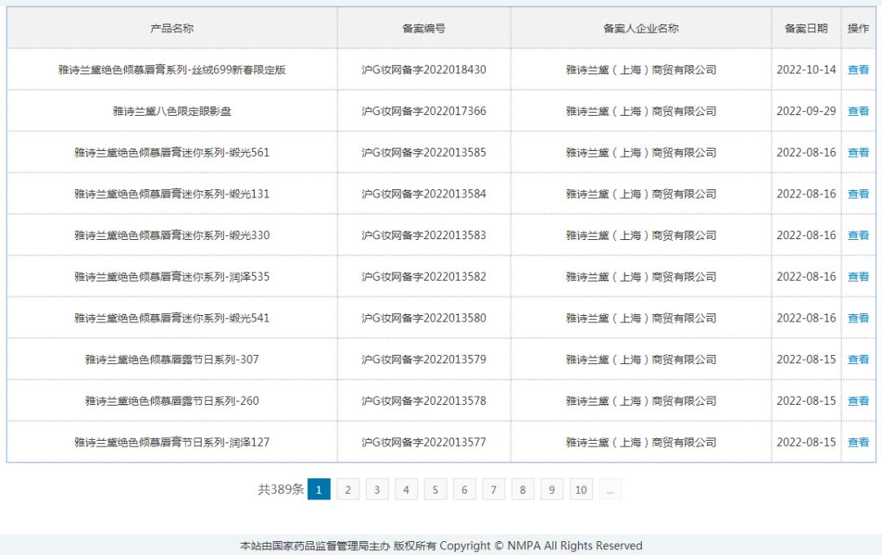The image size is (882, 555).
Task: Click product name ending 润泽535
Action: (172, 277)
